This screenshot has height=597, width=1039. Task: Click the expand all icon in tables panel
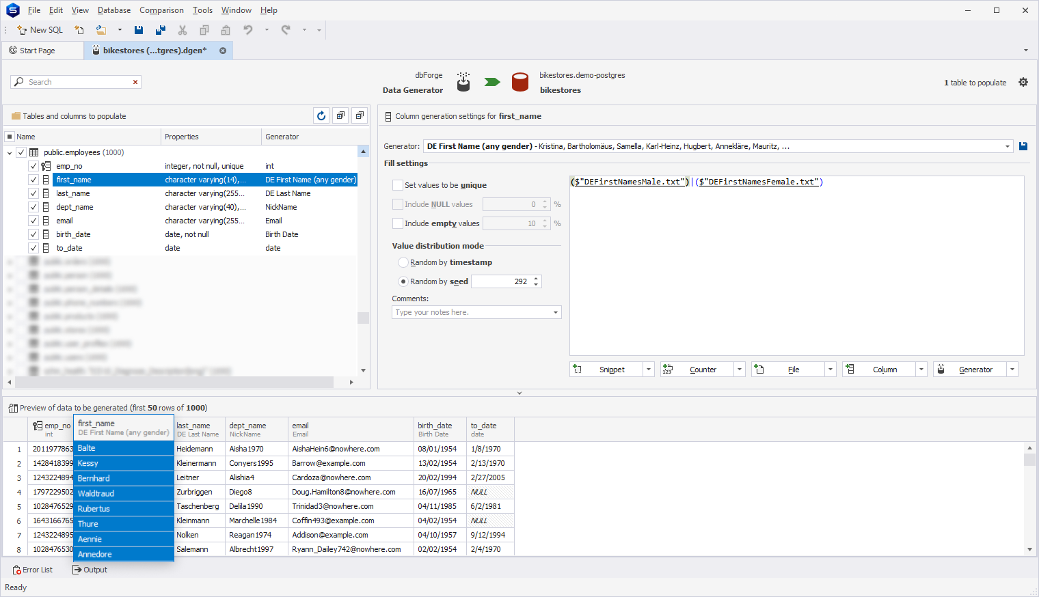click(x=340, y=115)
